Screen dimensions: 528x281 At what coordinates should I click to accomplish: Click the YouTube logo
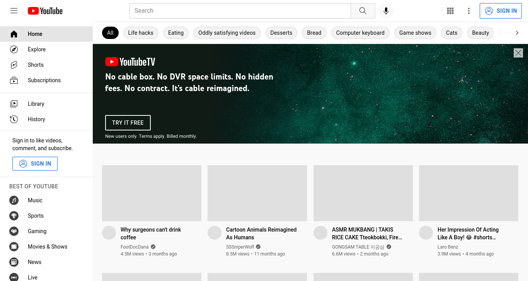45,11
